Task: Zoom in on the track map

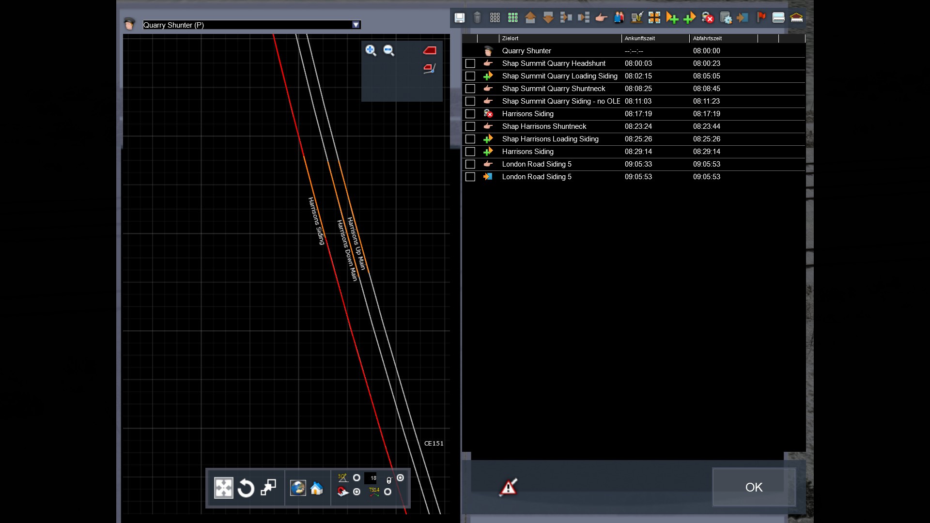Action: [371, 50]
